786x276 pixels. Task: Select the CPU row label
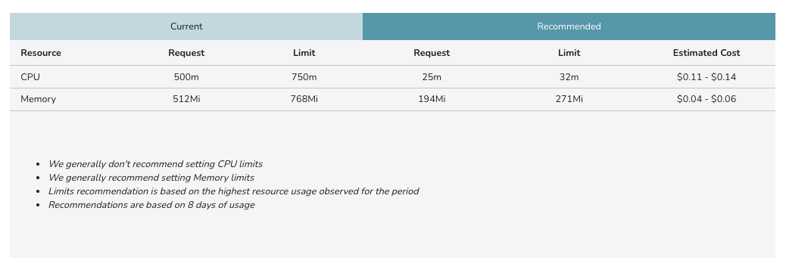point(30,77)
